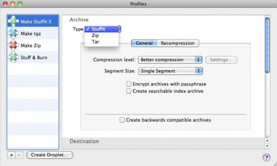
Task: Click the red Make Zip icon
Action: click(x=13, y=45)
